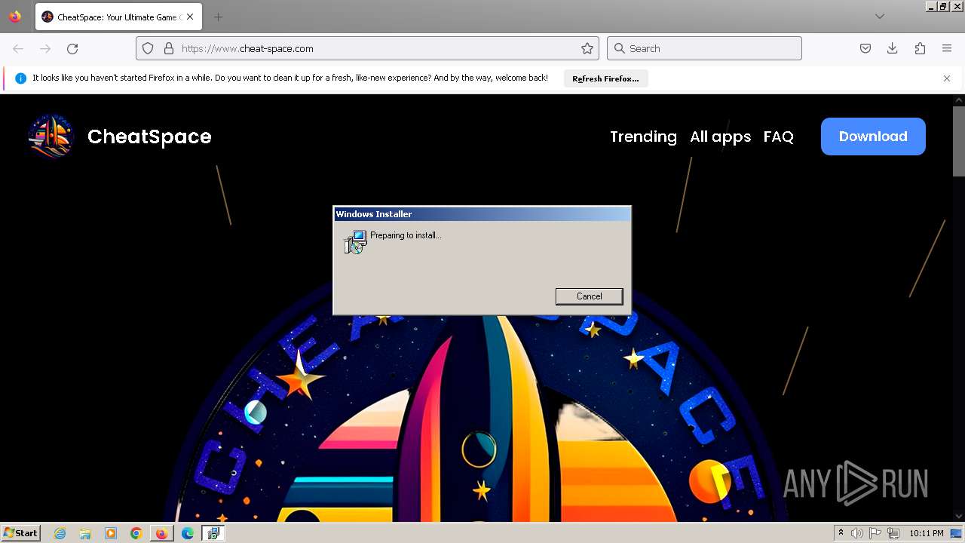The height and width of the screenshot is (543, 965).
Task: Click the shield tracking protection icon
Action: (x=148, y=48)
